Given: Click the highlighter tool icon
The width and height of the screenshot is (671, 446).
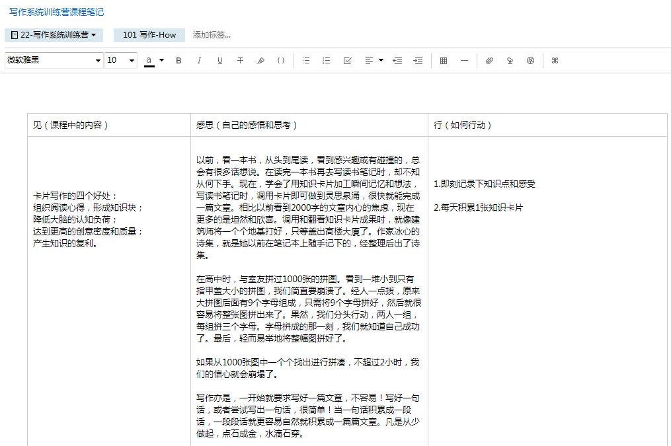Looking at the screenshot, I should click(x=260, y=61).
